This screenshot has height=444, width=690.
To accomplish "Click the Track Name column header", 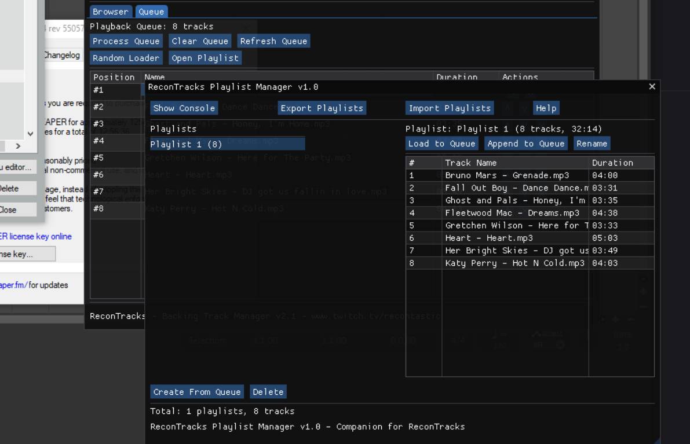I will tap(515, 163).
